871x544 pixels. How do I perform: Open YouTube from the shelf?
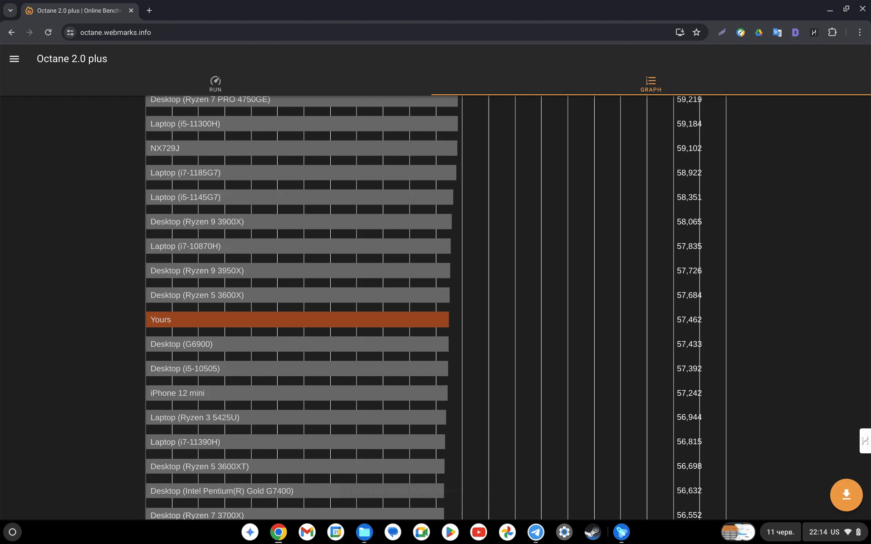click(x=479, y=532)
